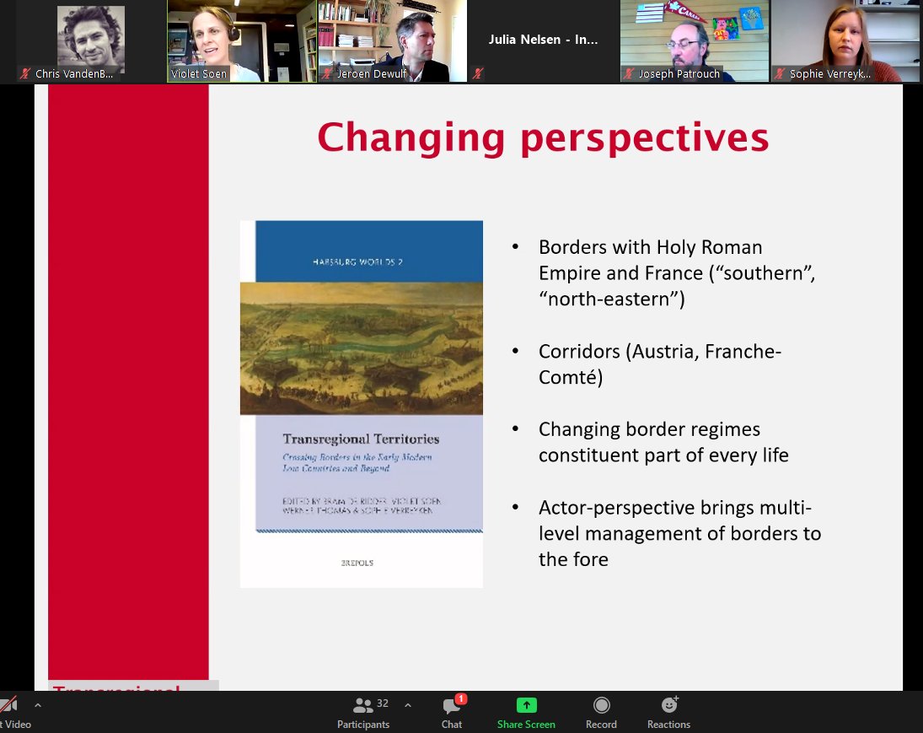923x733 pixels.
Task: Start recording with the Record icon
Action: point(601,704)
